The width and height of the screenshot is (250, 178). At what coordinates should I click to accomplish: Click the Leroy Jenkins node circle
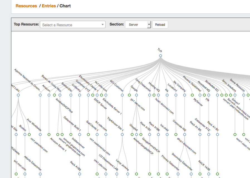[x=128, y=174]
